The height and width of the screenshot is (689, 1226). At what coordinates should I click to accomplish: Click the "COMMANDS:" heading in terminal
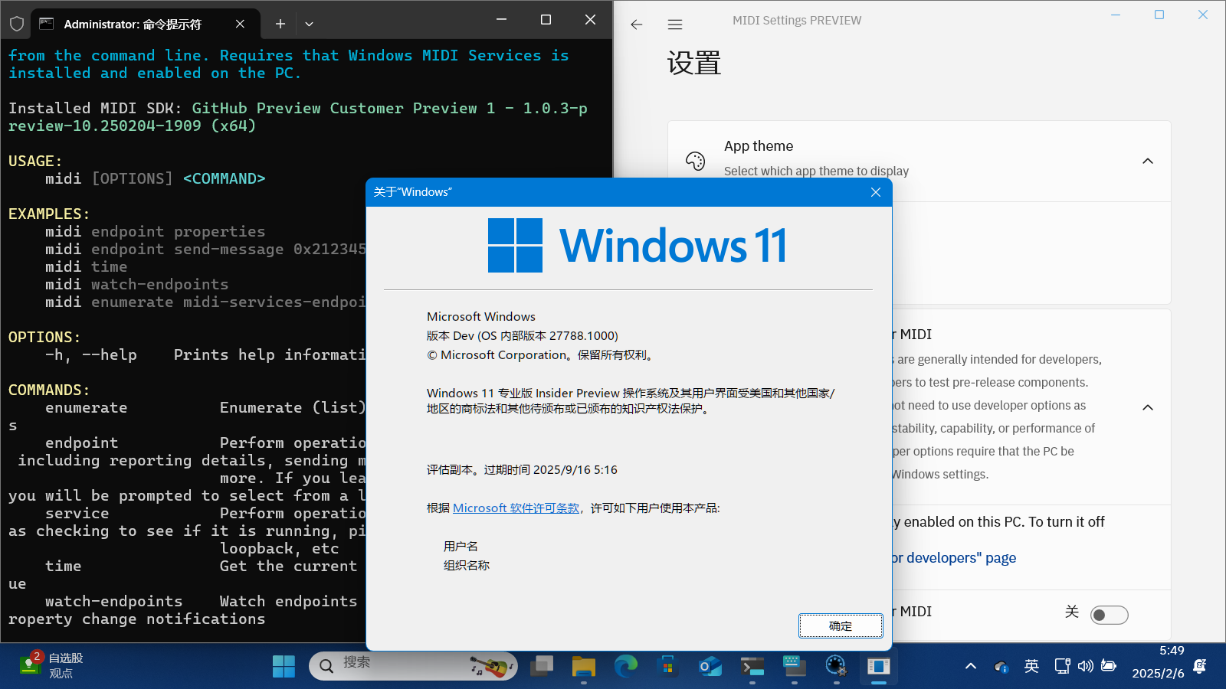[49, 390]
